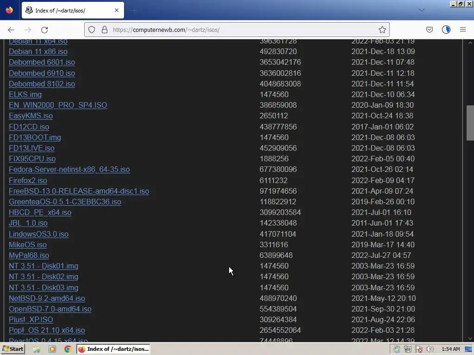This screenshot has height=355, width=474.
Task: Open NT 3.51 - Disk03.img
Action: (44, 288)
